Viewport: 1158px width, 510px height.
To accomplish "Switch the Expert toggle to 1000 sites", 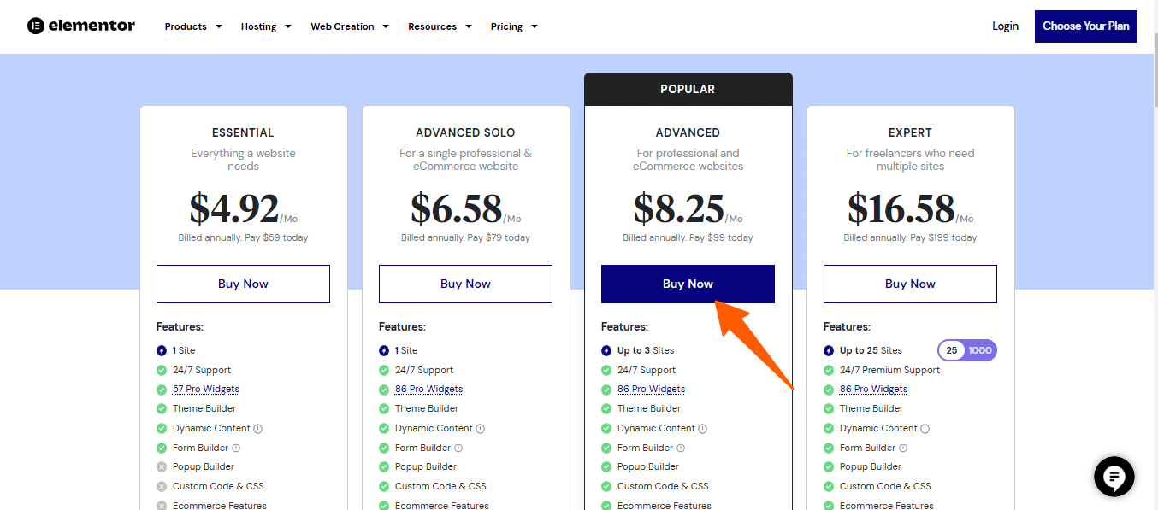I will tap(980, 350).
